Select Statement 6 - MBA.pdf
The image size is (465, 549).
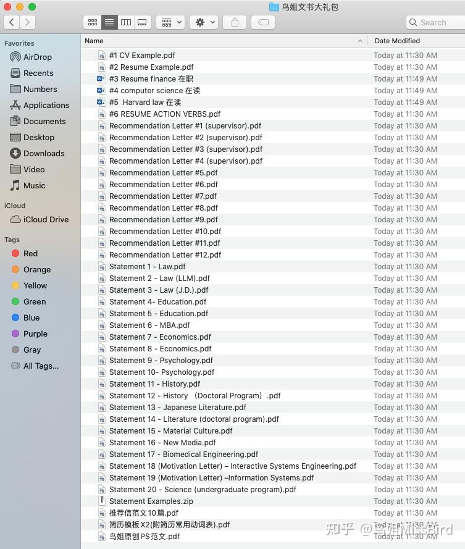point(149,325)
